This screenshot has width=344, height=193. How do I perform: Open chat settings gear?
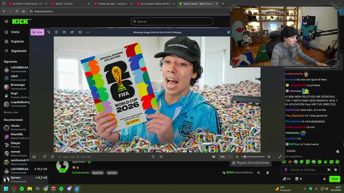tap(324, 179)
